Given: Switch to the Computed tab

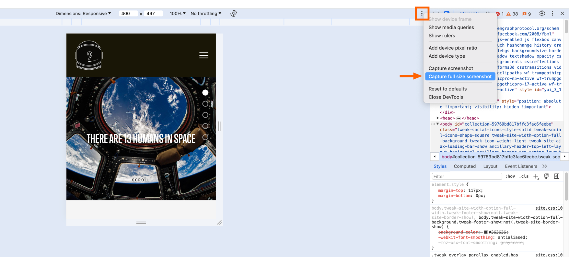Looking at the screenshot, I should (465, 166).
